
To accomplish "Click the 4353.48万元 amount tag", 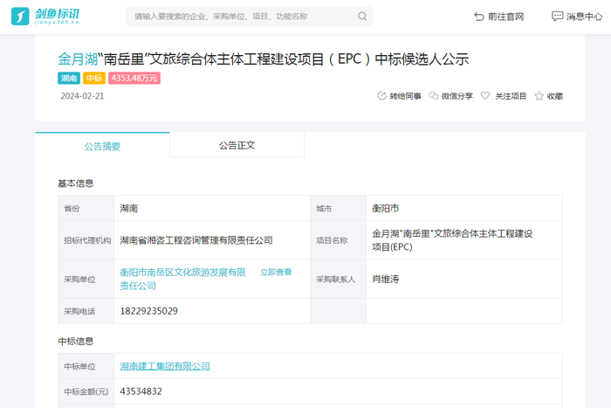I will point(134,79).
